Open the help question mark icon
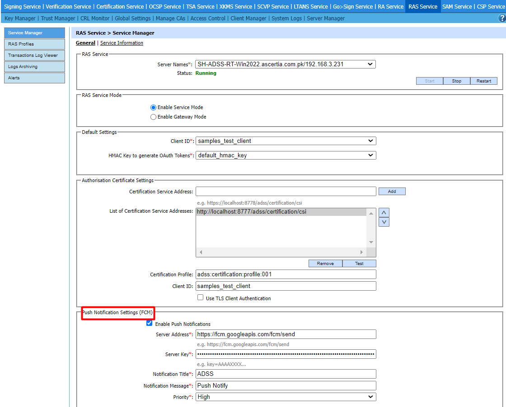The height and width of the screenshot is (407, 506). (501, 18)
